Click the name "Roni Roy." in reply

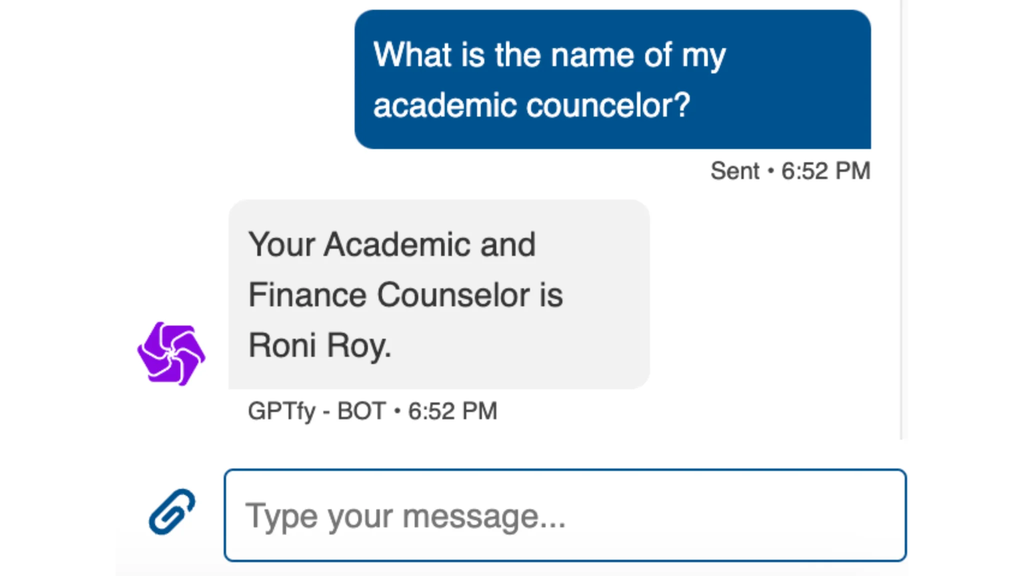click(319, 345)
